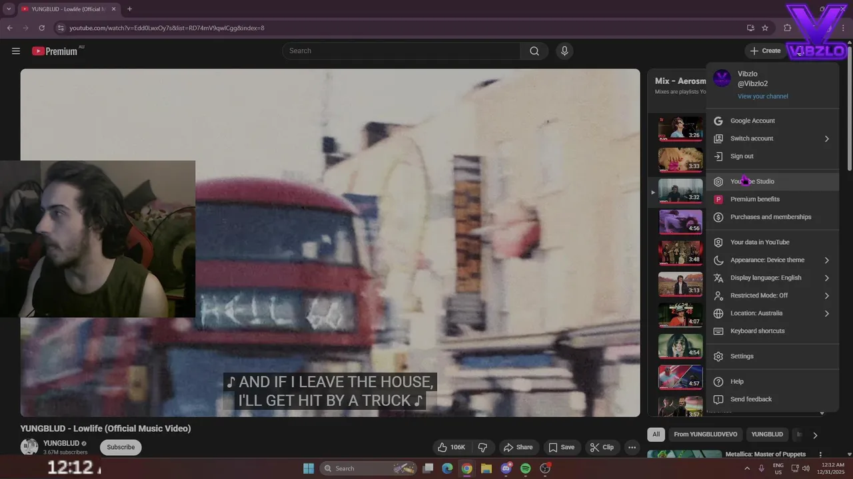The image size is (853, 479).
Task: Open View your channel link
Action: point(762,96)
